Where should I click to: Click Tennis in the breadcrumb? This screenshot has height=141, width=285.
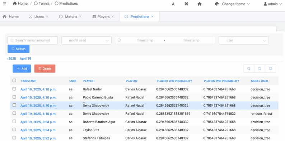coord(42,4)
